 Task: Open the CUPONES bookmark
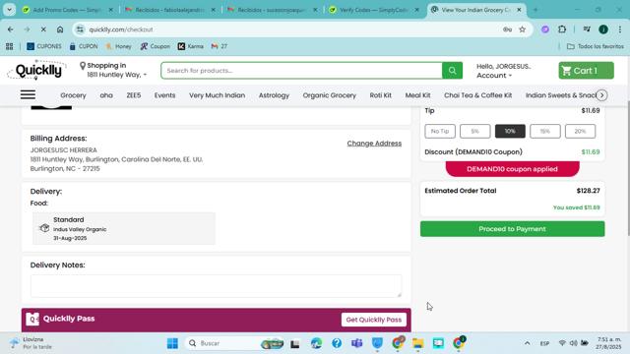[44, 46]
